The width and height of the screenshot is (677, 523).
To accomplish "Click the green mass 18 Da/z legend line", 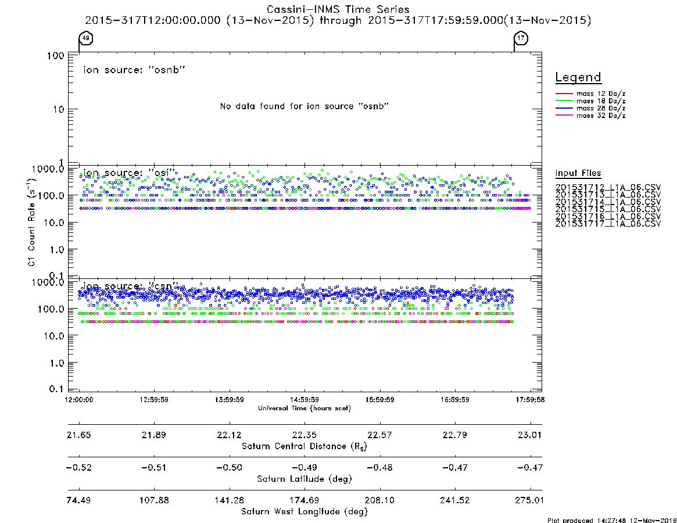I will click(x=564, y=101).
